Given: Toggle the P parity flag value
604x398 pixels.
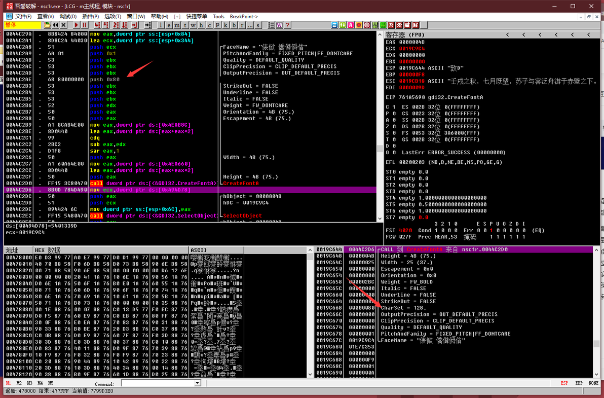Looking at the screenshot, I should click(394, 114).
